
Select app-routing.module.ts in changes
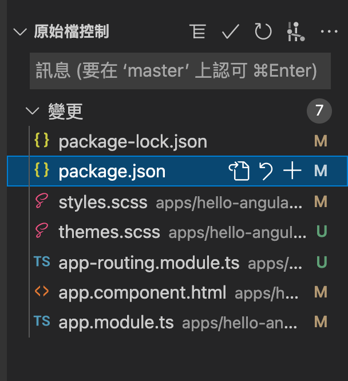point(148,263)
